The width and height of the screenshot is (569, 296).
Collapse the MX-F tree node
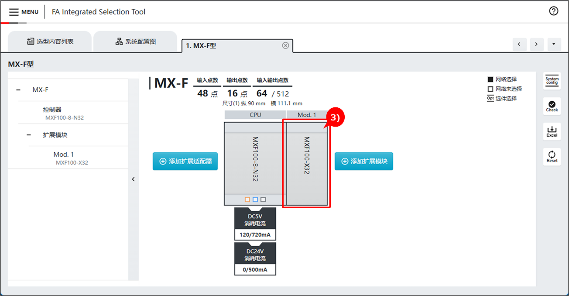tap(18, 90)
